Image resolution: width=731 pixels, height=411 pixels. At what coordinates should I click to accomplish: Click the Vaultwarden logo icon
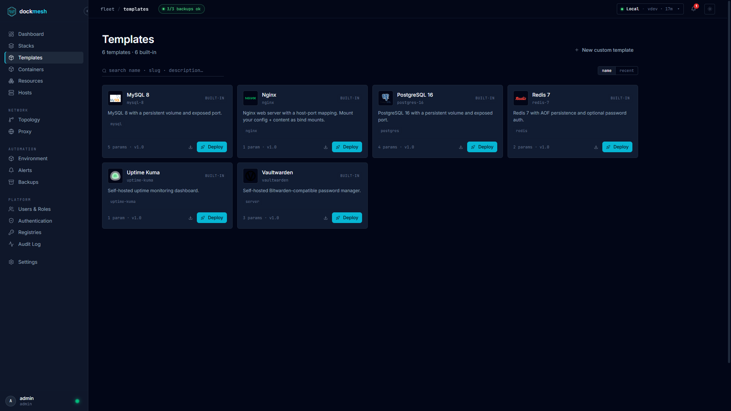coord(251,176)
